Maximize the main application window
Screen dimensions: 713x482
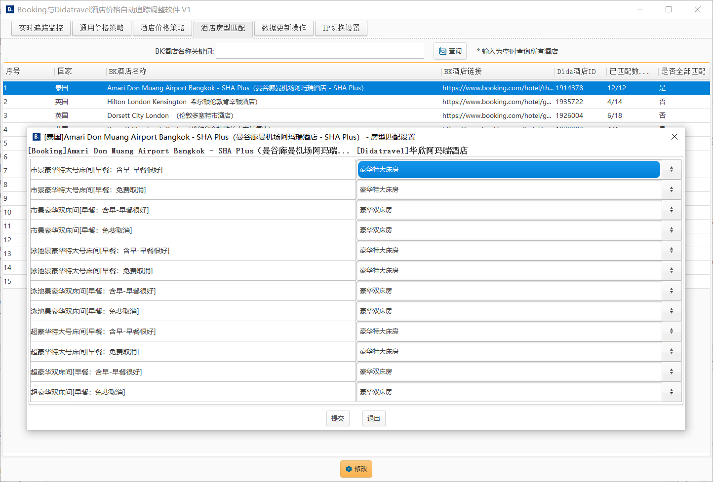click(x=669, y=9)
